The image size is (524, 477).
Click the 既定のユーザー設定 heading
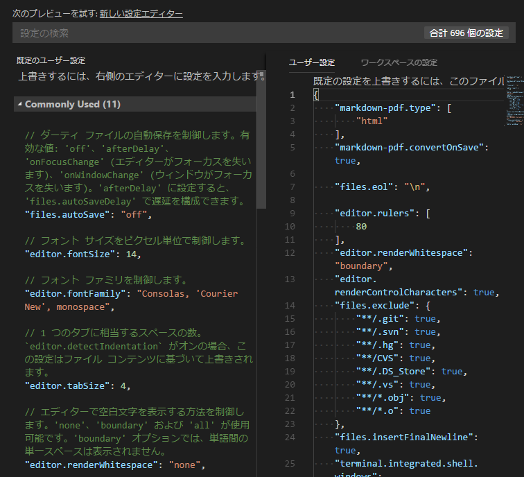click(x=51, y=60)
